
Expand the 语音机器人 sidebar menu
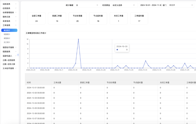[x=9, y=56]
